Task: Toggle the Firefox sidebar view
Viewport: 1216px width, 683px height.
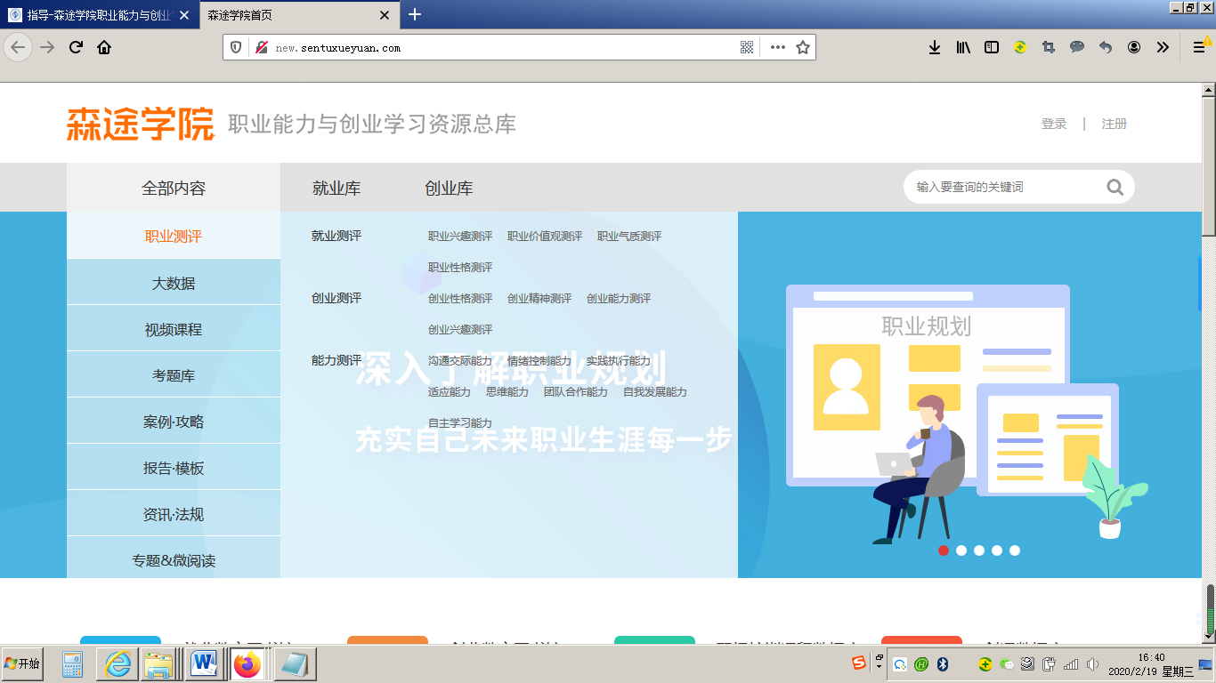Action: [991, 48]
